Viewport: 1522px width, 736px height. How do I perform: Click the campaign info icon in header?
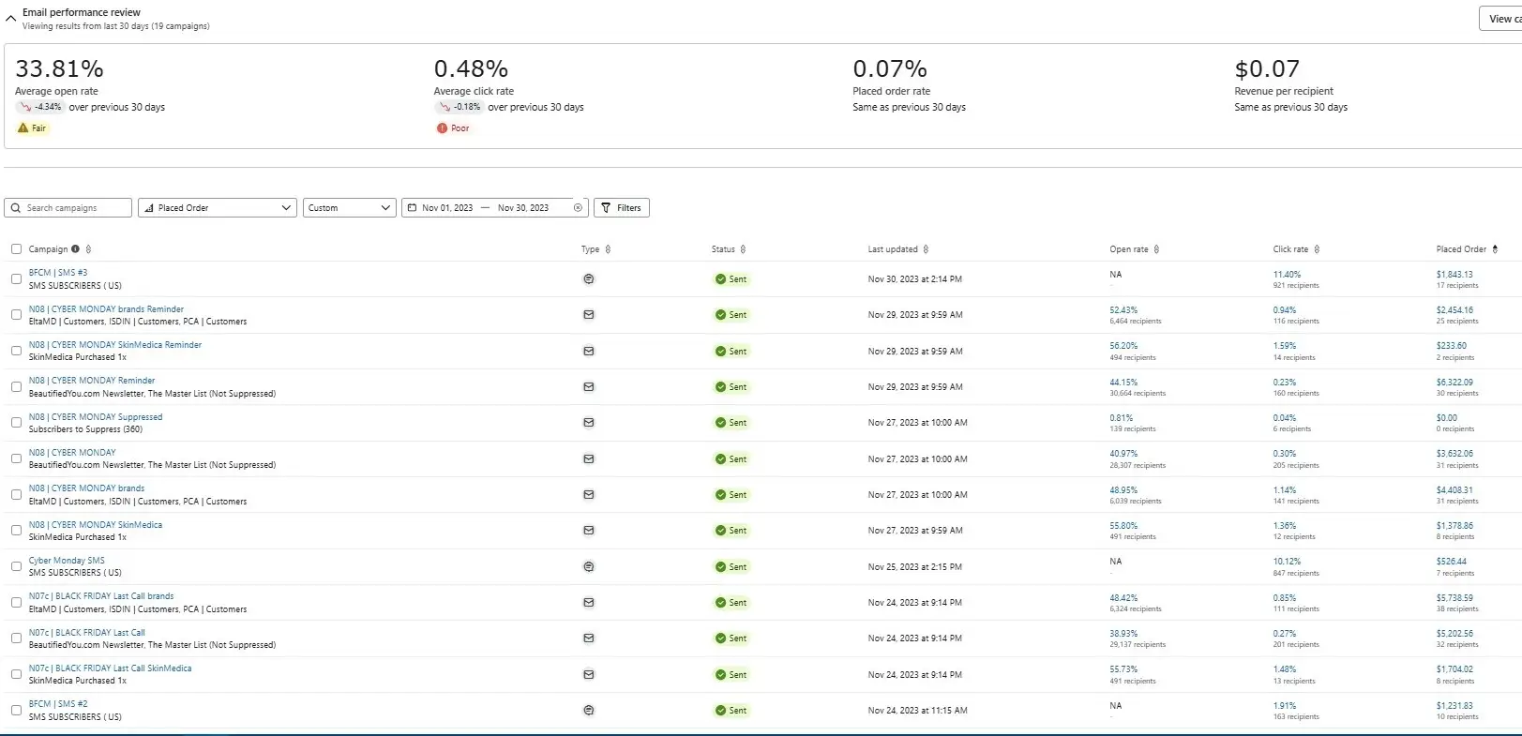pos(76,249)
